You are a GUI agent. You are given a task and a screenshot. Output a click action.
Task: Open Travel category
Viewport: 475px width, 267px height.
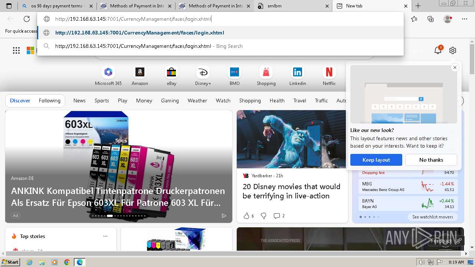(300, 100)
